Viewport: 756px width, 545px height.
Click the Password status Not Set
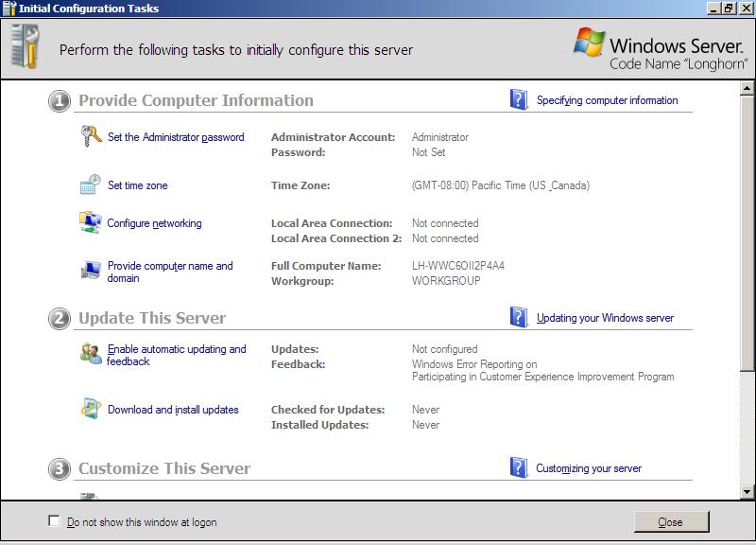(x=429, y=152)
